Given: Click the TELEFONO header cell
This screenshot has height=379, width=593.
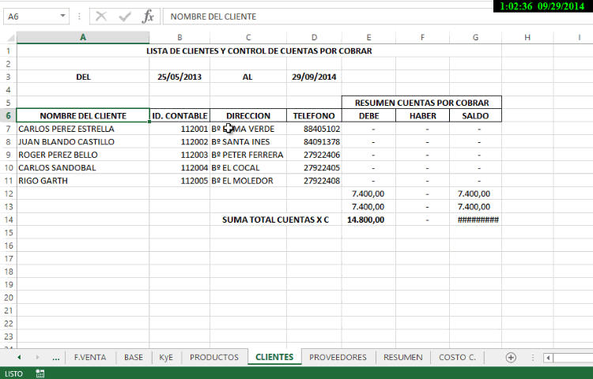Looking at the screenshot, I should 314,116.
